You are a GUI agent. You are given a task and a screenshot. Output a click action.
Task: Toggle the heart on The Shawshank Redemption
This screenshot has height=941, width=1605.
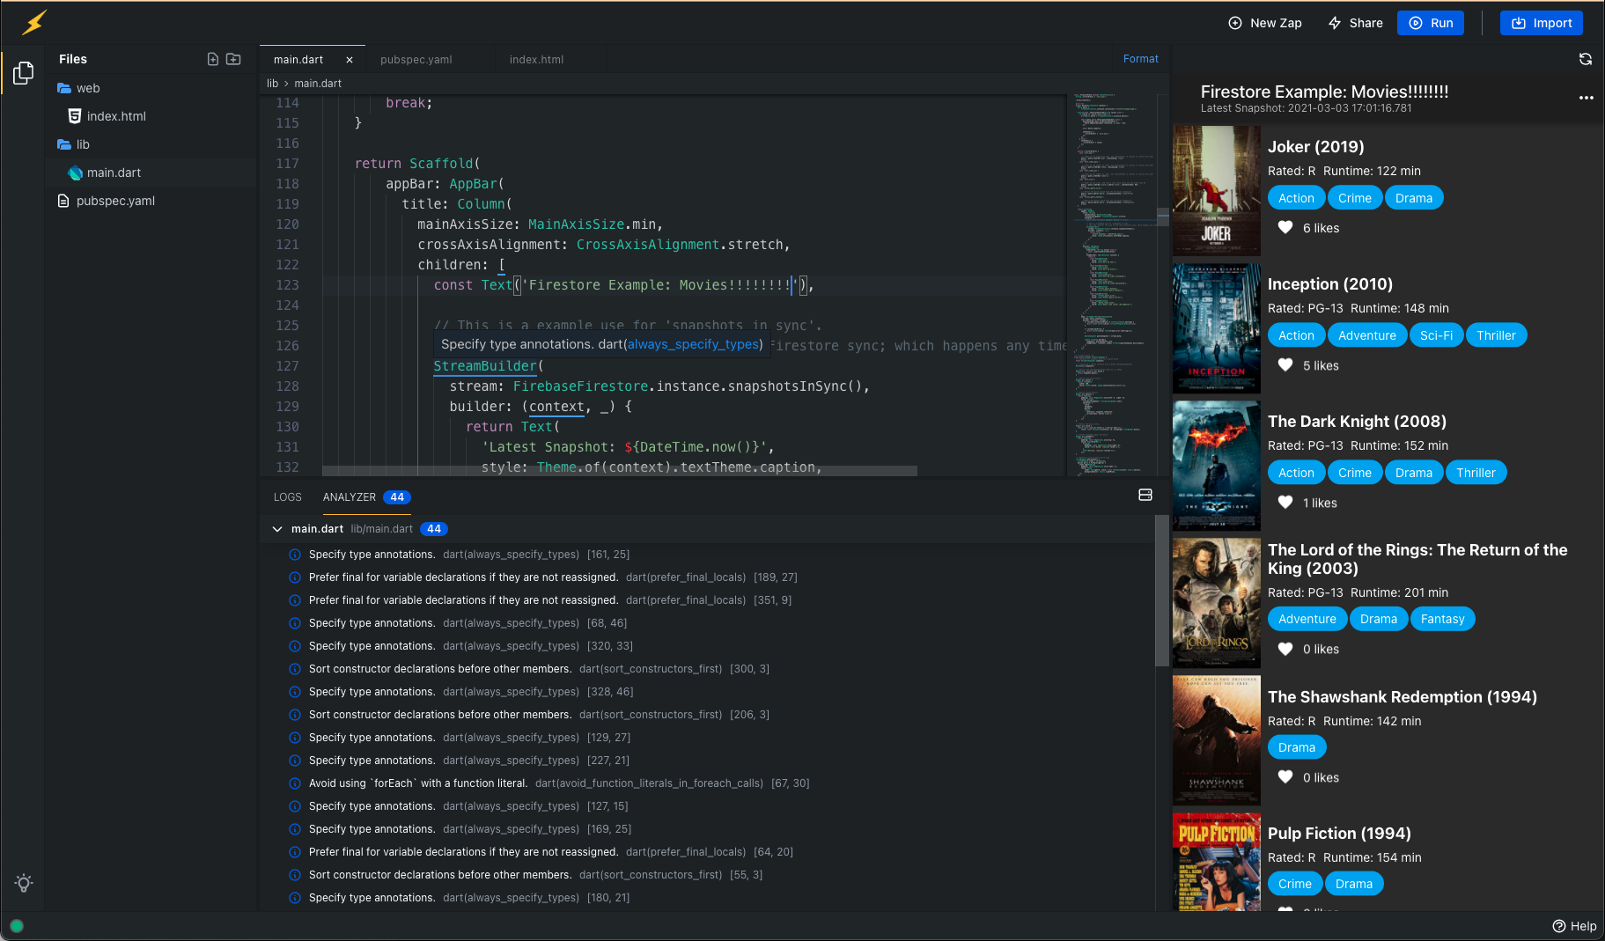[1285, 777]
